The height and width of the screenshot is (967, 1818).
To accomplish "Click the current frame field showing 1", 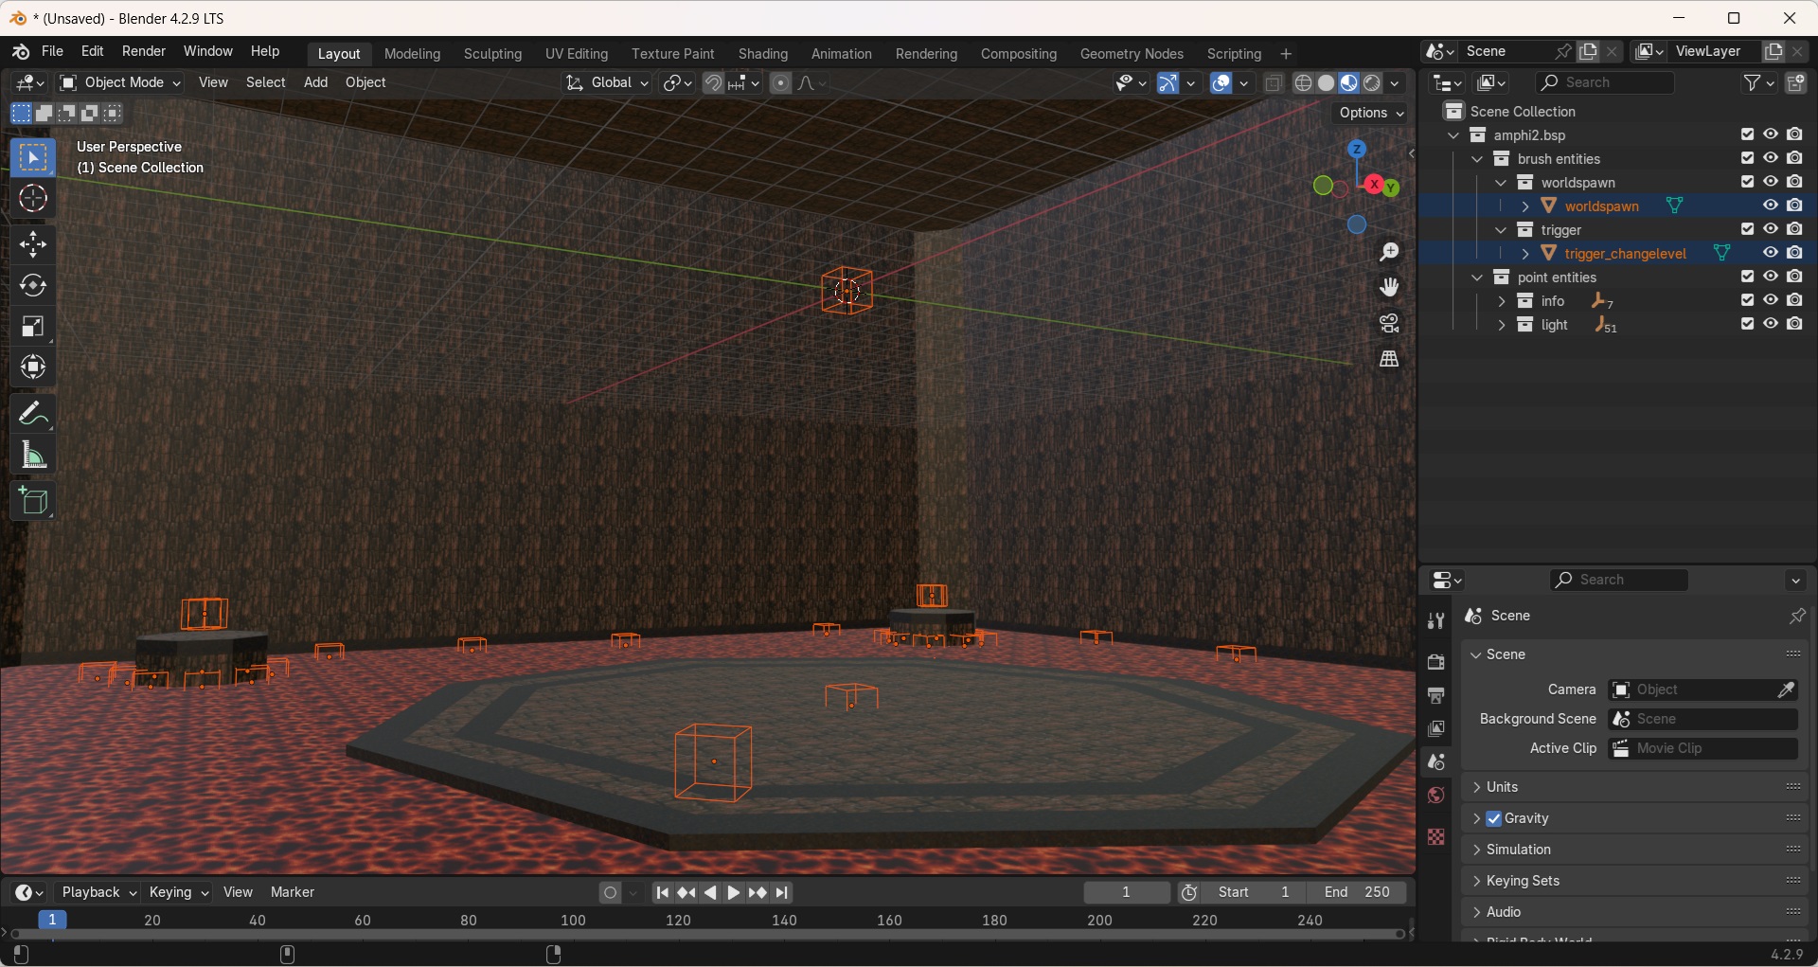I will coord(1126,893).
